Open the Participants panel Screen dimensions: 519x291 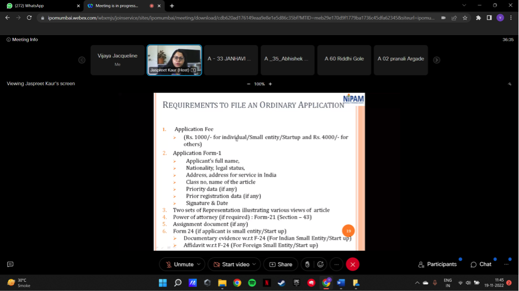coord(437,265)
